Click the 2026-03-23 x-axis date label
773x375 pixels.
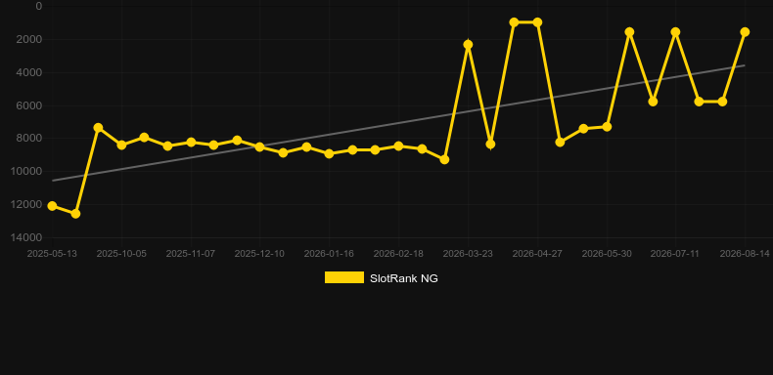pos(468,254)
